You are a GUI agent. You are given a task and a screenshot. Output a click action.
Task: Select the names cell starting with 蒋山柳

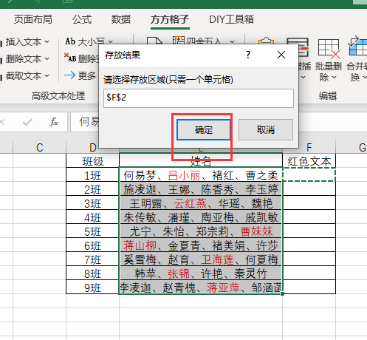(x=201, y=245)
